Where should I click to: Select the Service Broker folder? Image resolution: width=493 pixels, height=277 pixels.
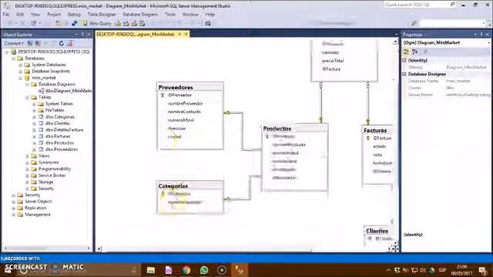coord(52,175)
